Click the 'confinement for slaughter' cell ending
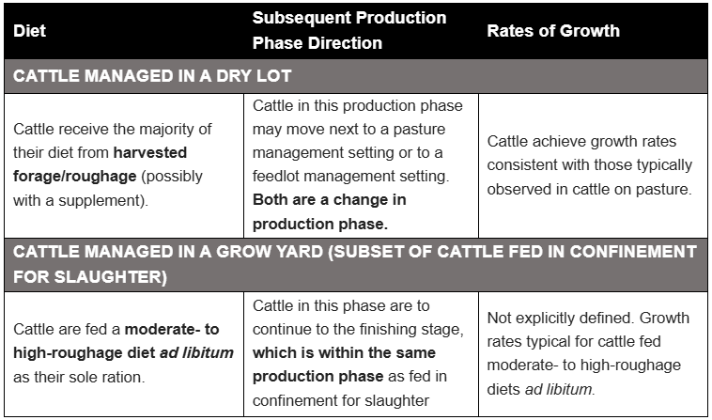Image resolution: width=712 pixels, height=420 pixels. (343, 397)
